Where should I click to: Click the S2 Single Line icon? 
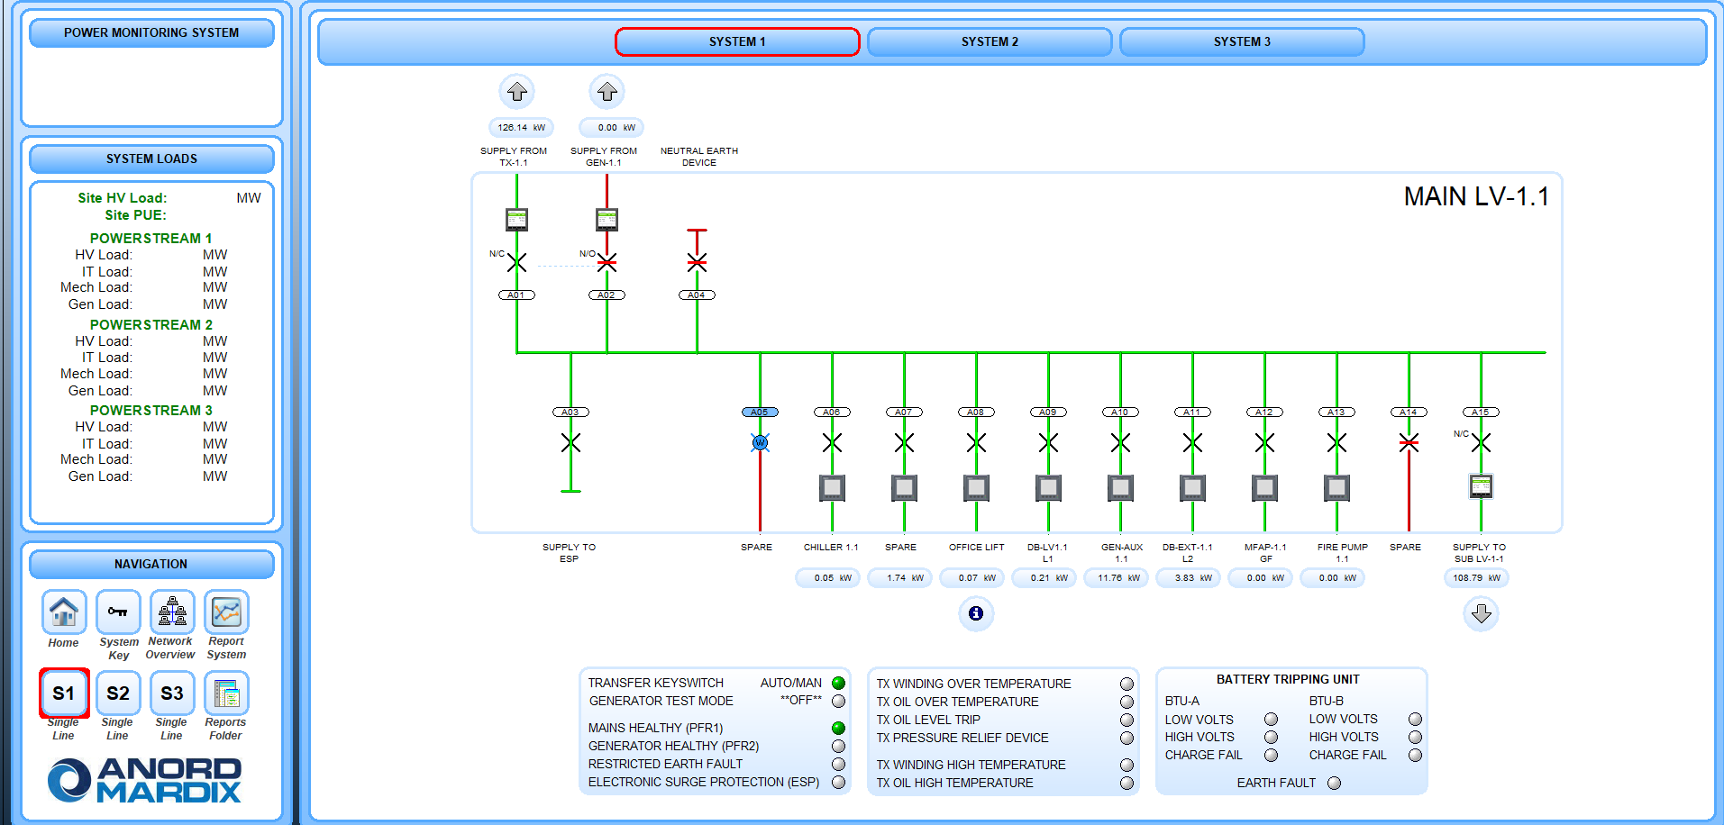(x=118, y=694)
